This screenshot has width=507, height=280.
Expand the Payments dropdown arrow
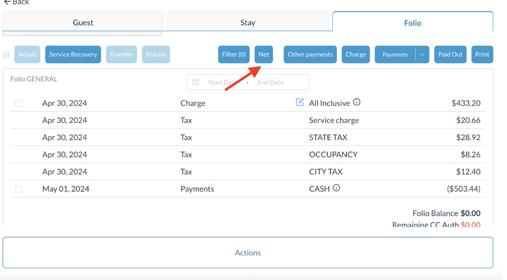[422, 55]
